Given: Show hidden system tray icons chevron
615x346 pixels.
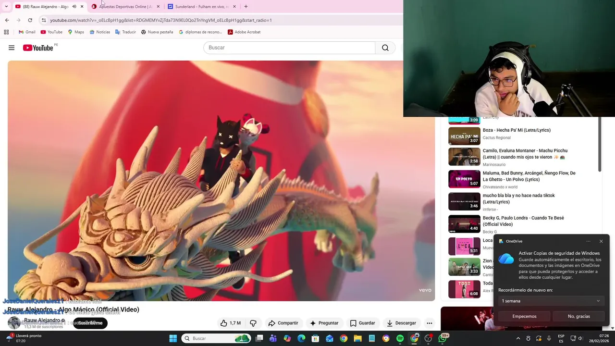Looking at the screenshot, I should [x=518, y=338].
